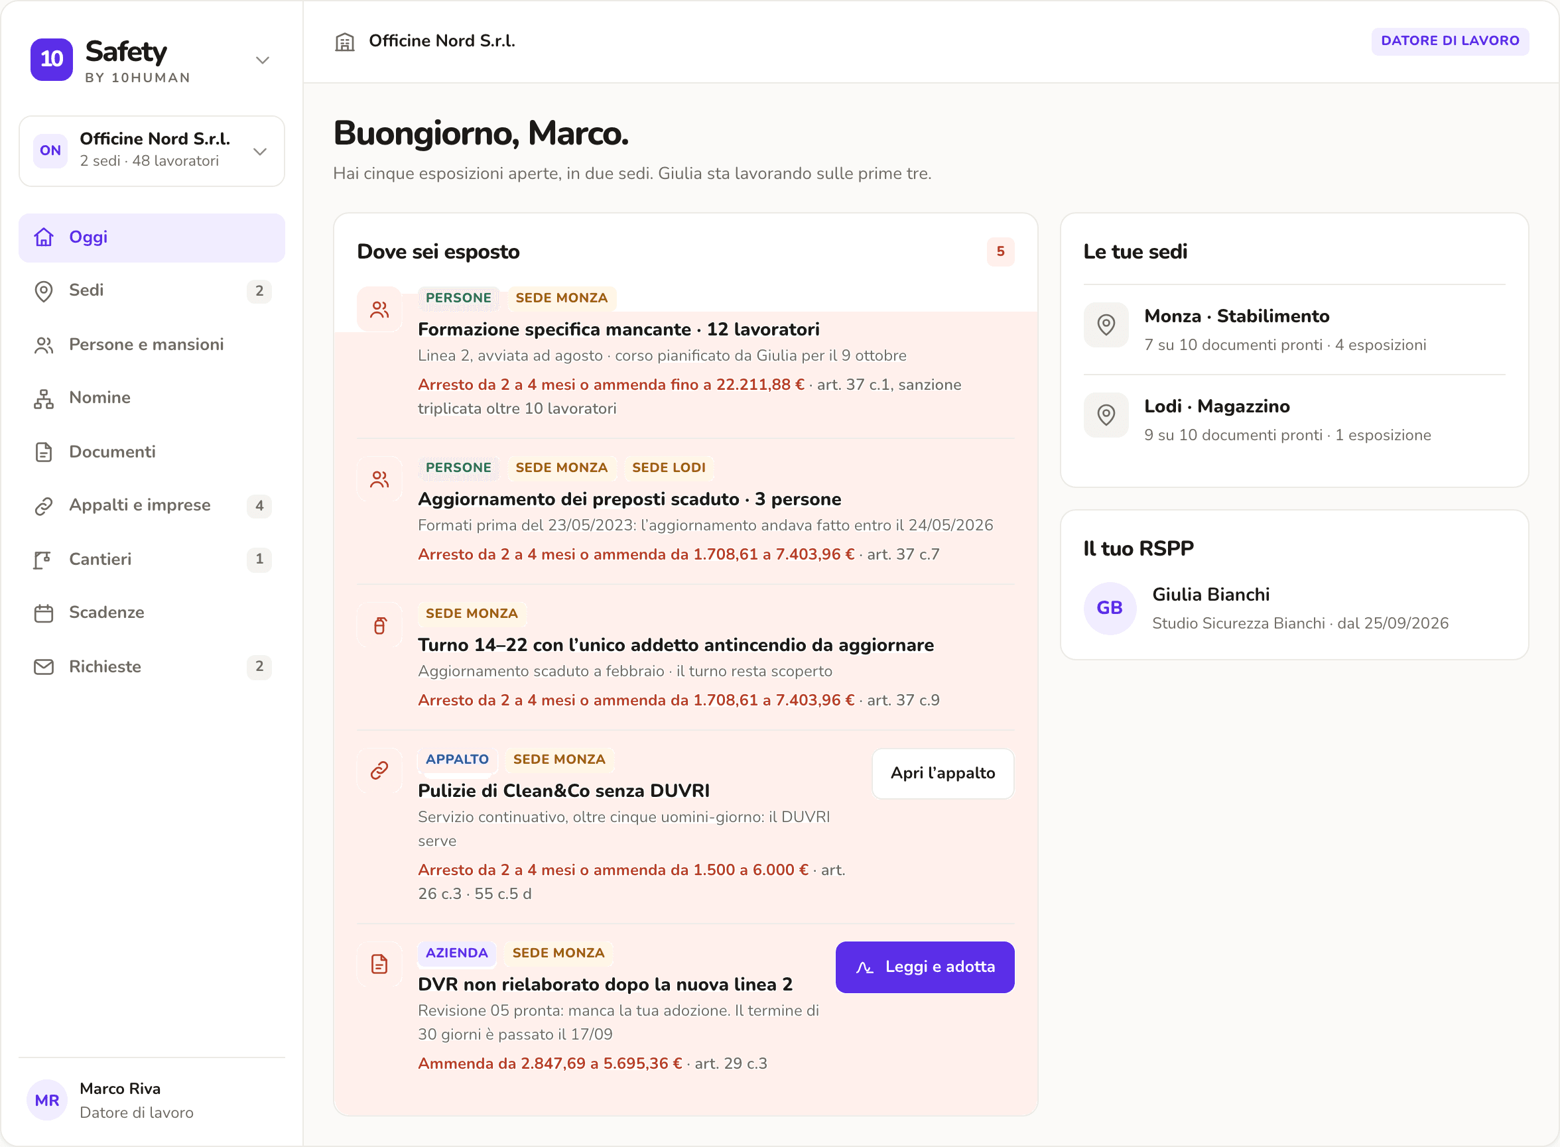Open Formazione specifica mancante exposure
This screenshot has height=1147, width=1560.
click(x=618, y=329)
